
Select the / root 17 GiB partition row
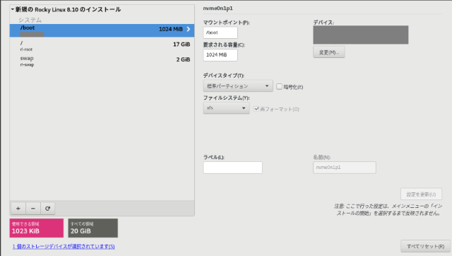[x=102, y=46]
